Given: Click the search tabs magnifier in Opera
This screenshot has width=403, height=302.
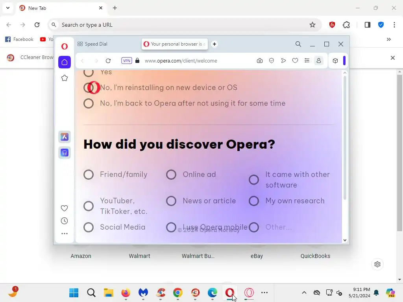Looking at the screenshot, I should (x=298, y=44).
